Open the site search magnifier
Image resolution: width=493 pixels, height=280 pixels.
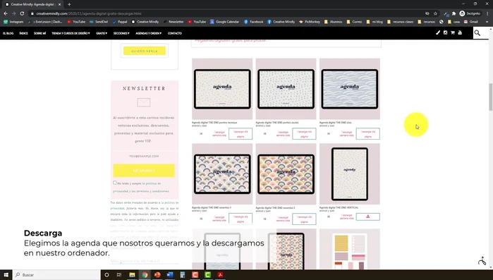(x=477, y=33)
